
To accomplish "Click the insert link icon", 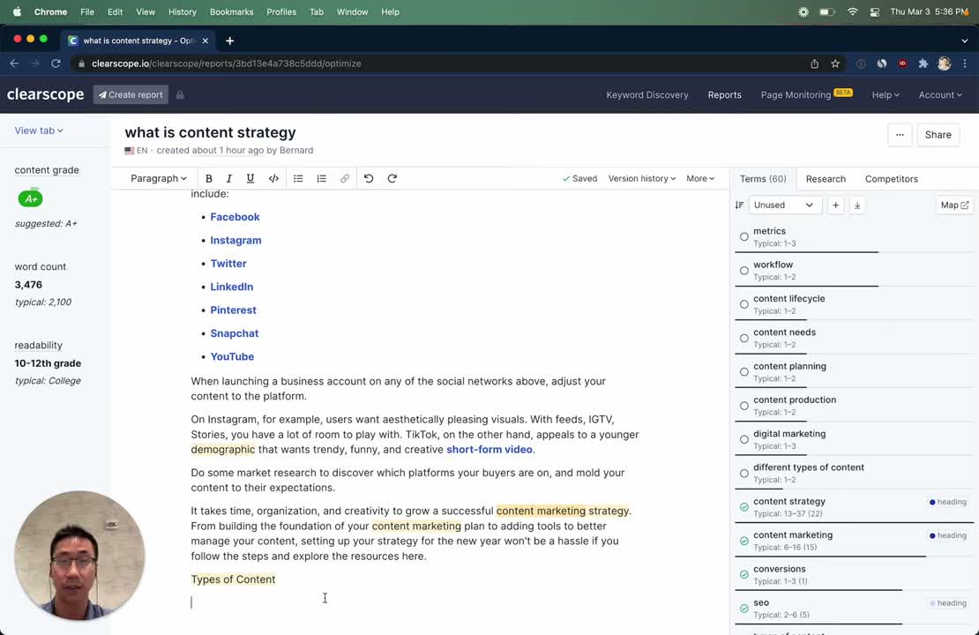I will tap(345, 178).
